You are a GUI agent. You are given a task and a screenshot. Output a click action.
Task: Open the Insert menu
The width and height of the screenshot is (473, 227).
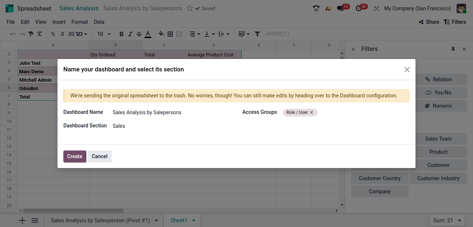point(59,22)
